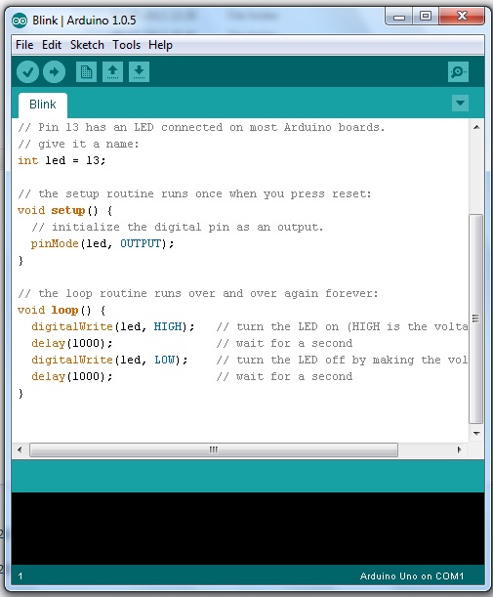Open the Serial Monitor magnifier icon

point(458,71)
